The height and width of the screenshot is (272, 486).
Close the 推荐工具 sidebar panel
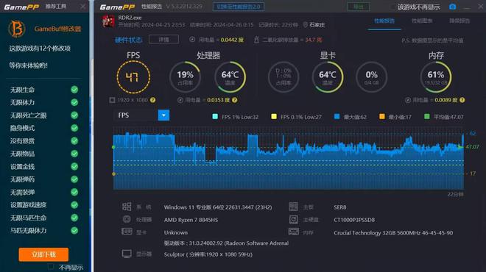coord(82,7)
